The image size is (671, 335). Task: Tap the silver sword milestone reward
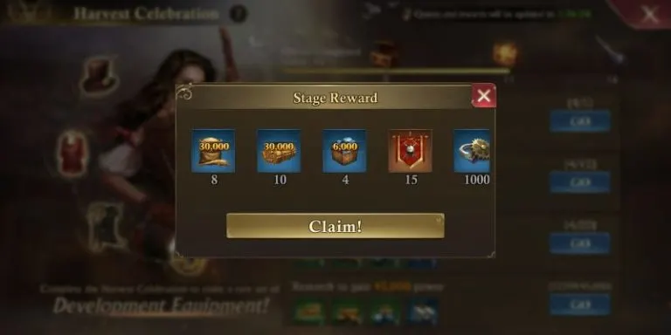pos(608,51)
